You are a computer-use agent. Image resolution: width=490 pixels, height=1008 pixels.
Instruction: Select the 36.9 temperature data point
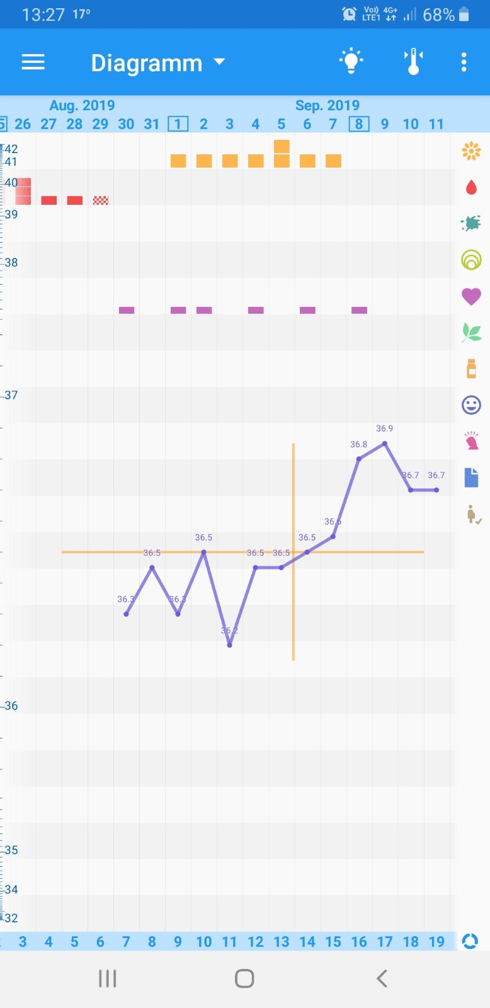tap(385, 444)
